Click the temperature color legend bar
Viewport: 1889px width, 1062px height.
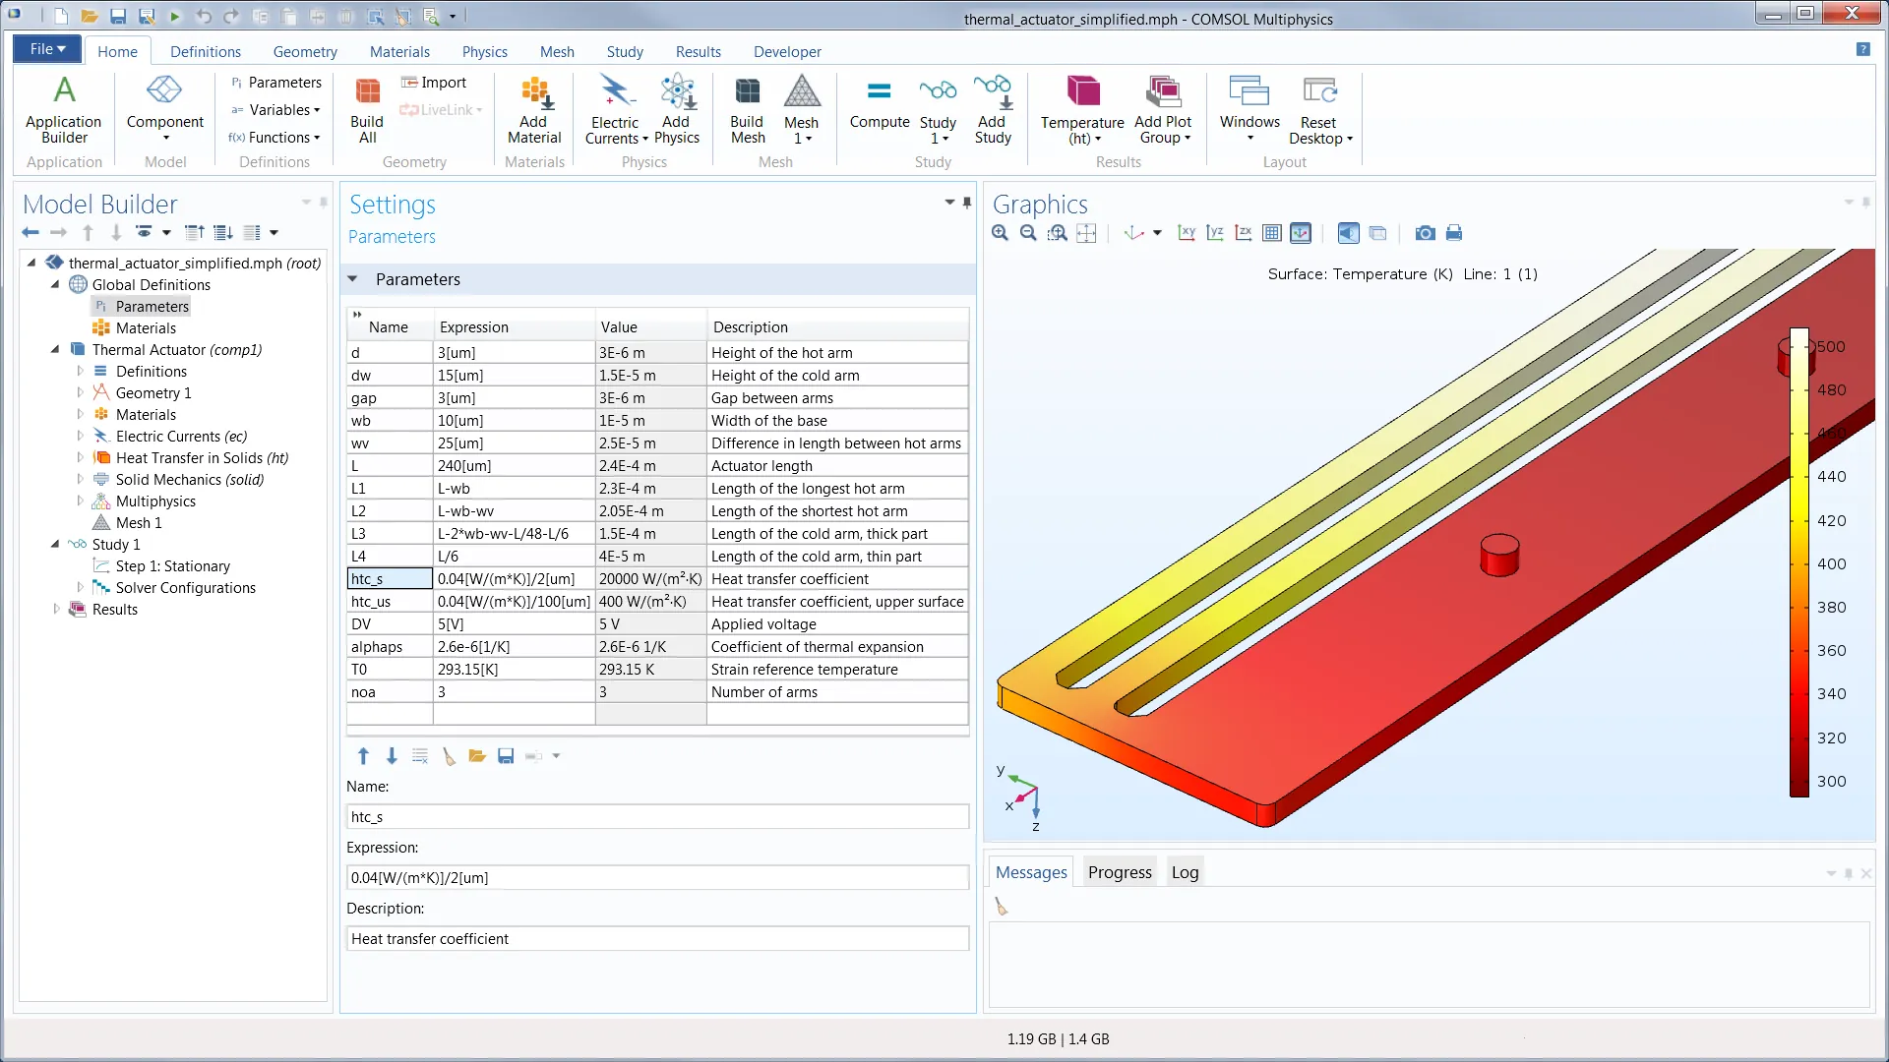[1799, 562]
